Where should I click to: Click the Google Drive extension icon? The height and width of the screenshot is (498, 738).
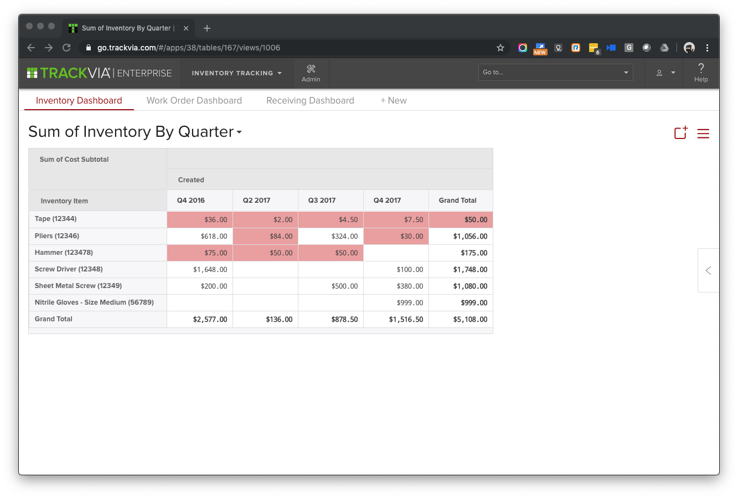(x=664, y=48)
